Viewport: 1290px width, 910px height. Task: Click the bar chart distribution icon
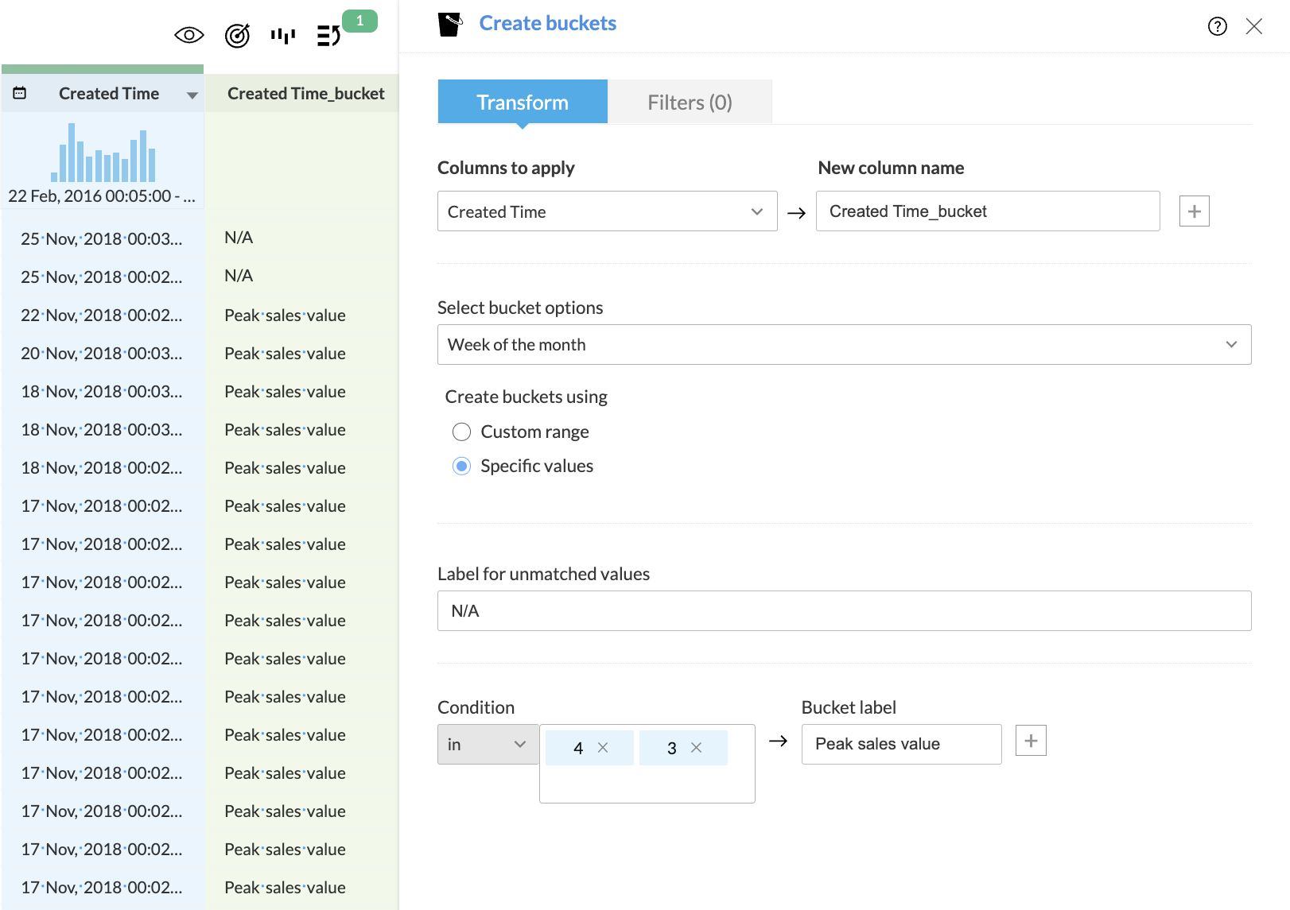click(282, 35)
